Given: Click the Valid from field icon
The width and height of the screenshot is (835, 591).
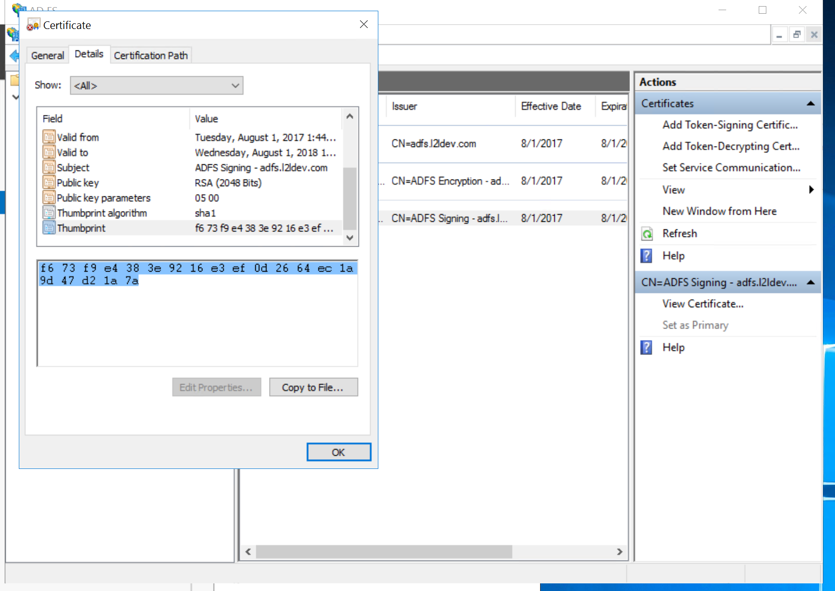Looking at the screenshot, I should [49, 137].
